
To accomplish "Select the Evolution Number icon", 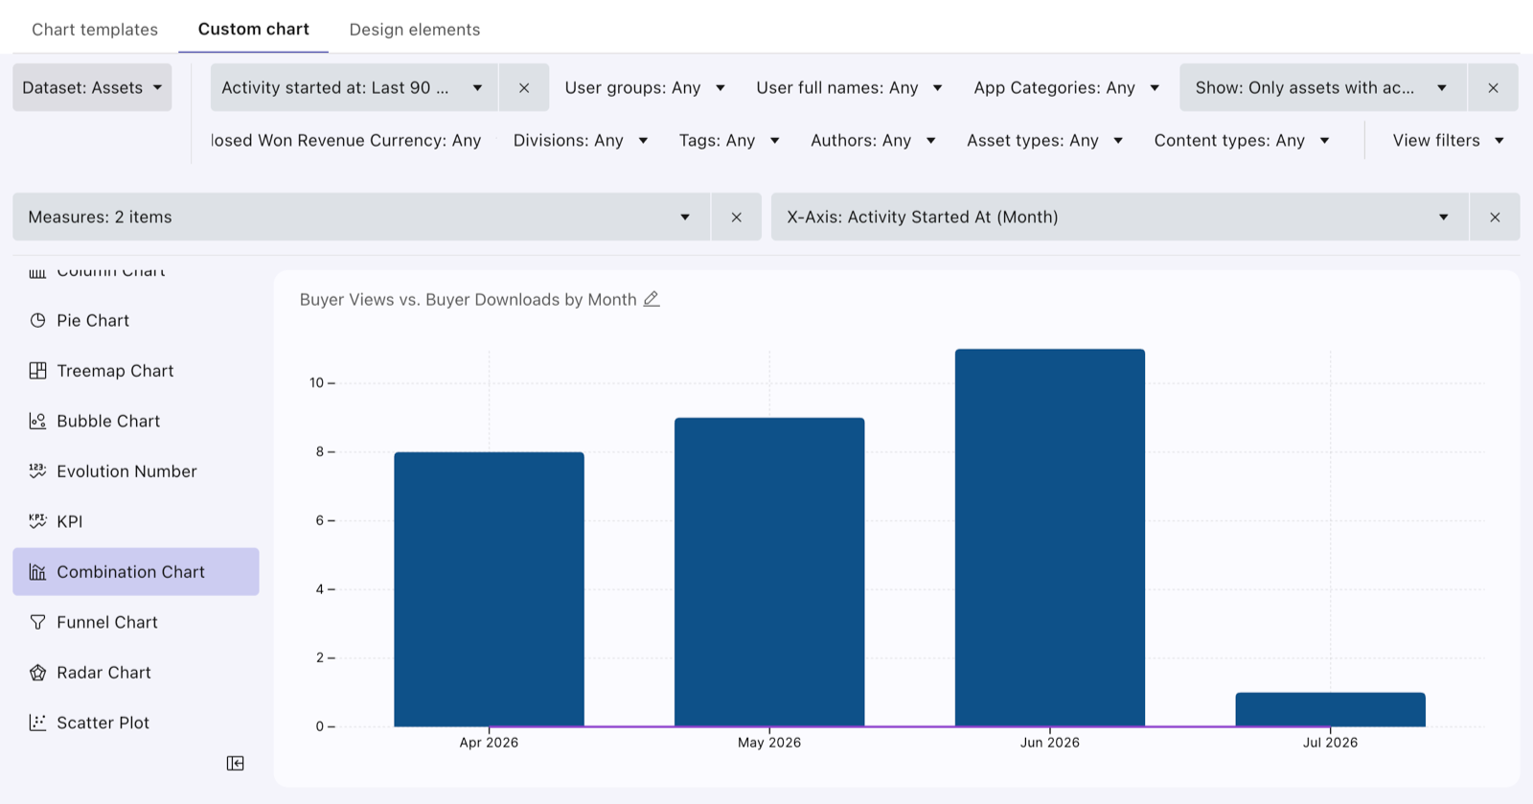I will tap(37, 471).
